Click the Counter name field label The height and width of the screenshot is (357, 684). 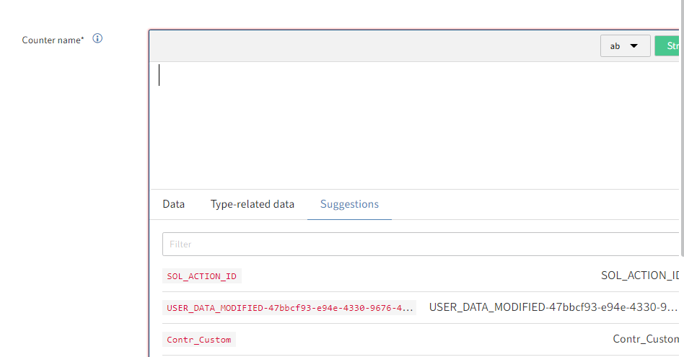coord(53,40)
